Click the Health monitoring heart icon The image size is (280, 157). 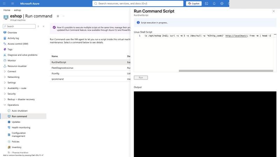pos(9,127)
